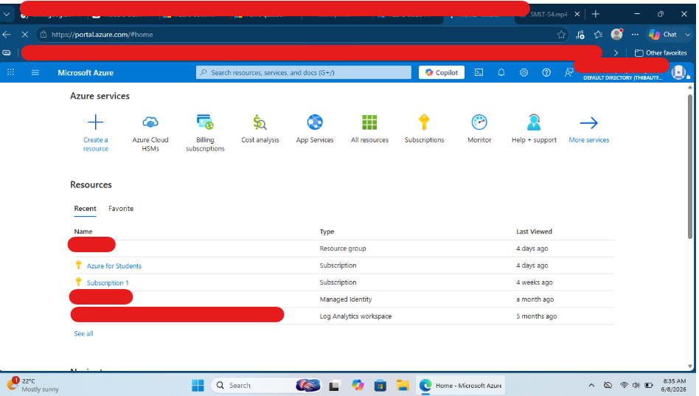Image resolution: width=699 pixels, height=396 pixels.
Task: Open Microsoft Store from taskbar
Action: click(380, 385)
